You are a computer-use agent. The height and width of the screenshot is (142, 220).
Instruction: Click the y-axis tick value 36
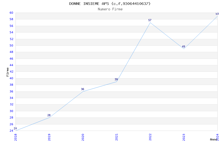pos(11,91)
